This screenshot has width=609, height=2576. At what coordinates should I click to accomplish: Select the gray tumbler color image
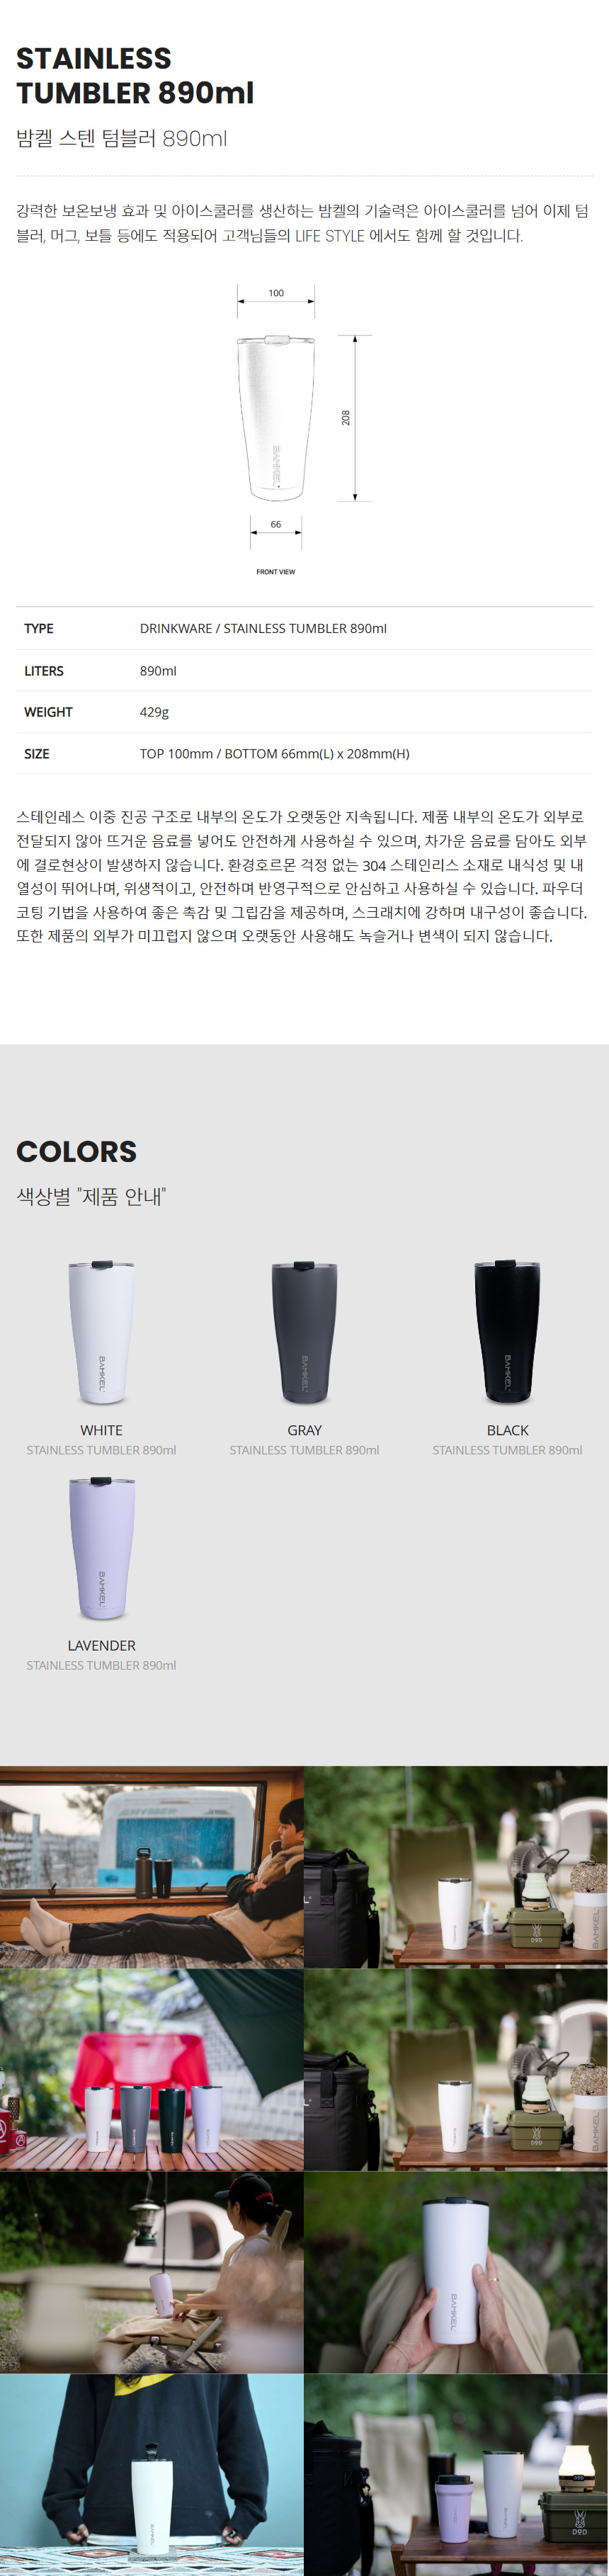tap(304, 1332)
